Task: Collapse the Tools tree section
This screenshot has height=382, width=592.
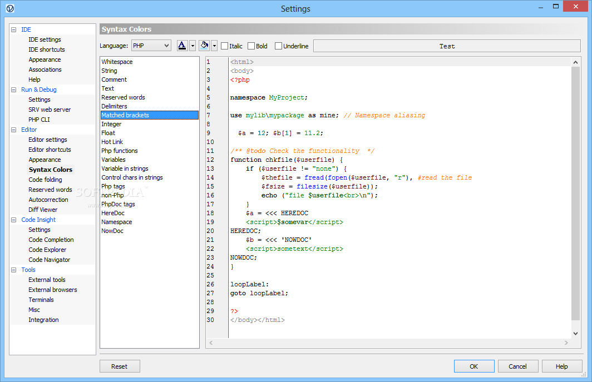Action: point(13,270)
